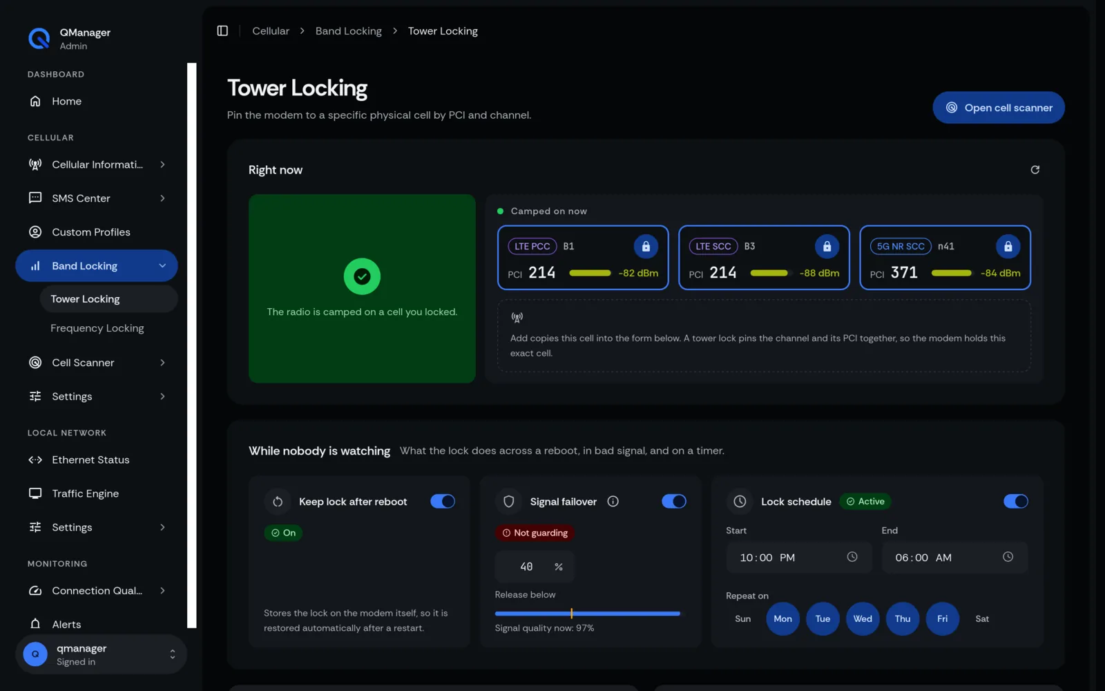Click the Alerts bell icon
1105x691 pixels.
pos(35,624)
